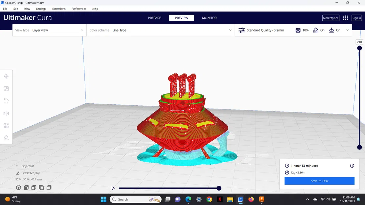The width and height of the screenshot is (365, 205).
Task: Open the View type dropdown
Action: 49,30
